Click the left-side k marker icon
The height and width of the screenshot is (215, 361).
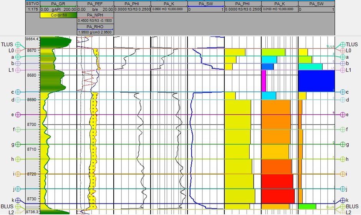coord(18,200)
